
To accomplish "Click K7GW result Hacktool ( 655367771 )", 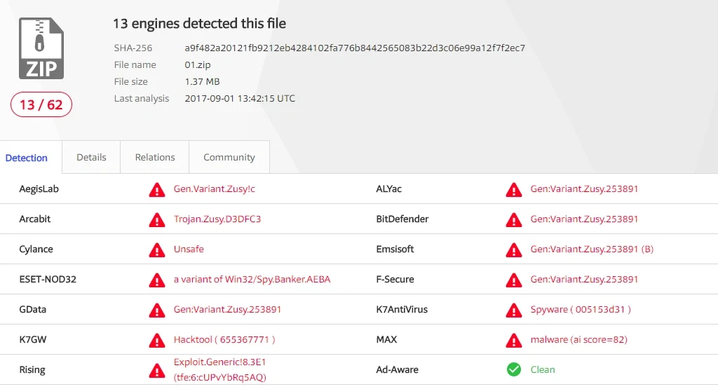I will pyautogui.click(x=224, y=339).
